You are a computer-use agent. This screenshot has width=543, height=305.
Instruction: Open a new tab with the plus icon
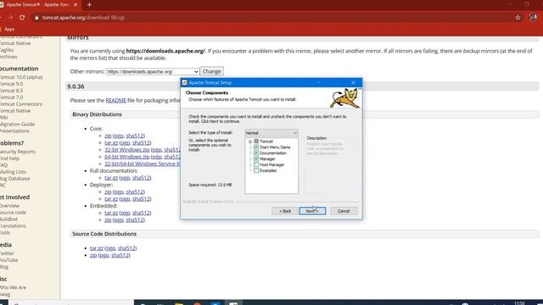pos(89,5)
